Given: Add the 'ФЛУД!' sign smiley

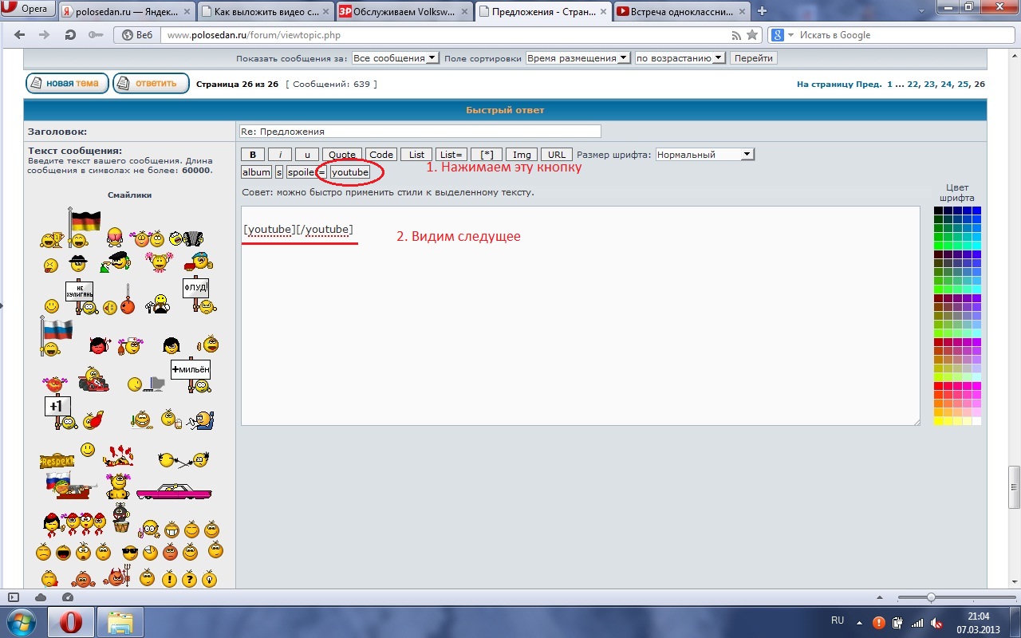Looking at the screenshot, I should point(197,293).
